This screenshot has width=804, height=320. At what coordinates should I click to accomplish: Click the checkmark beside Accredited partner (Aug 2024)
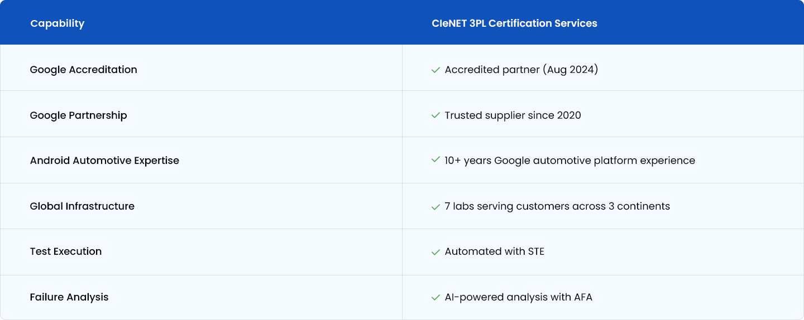coord(435,70)
